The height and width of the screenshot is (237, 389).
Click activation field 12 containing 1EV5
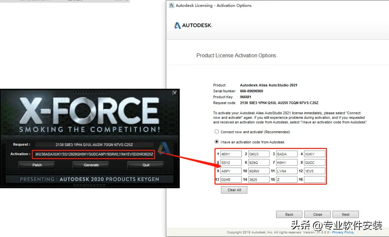314,171
